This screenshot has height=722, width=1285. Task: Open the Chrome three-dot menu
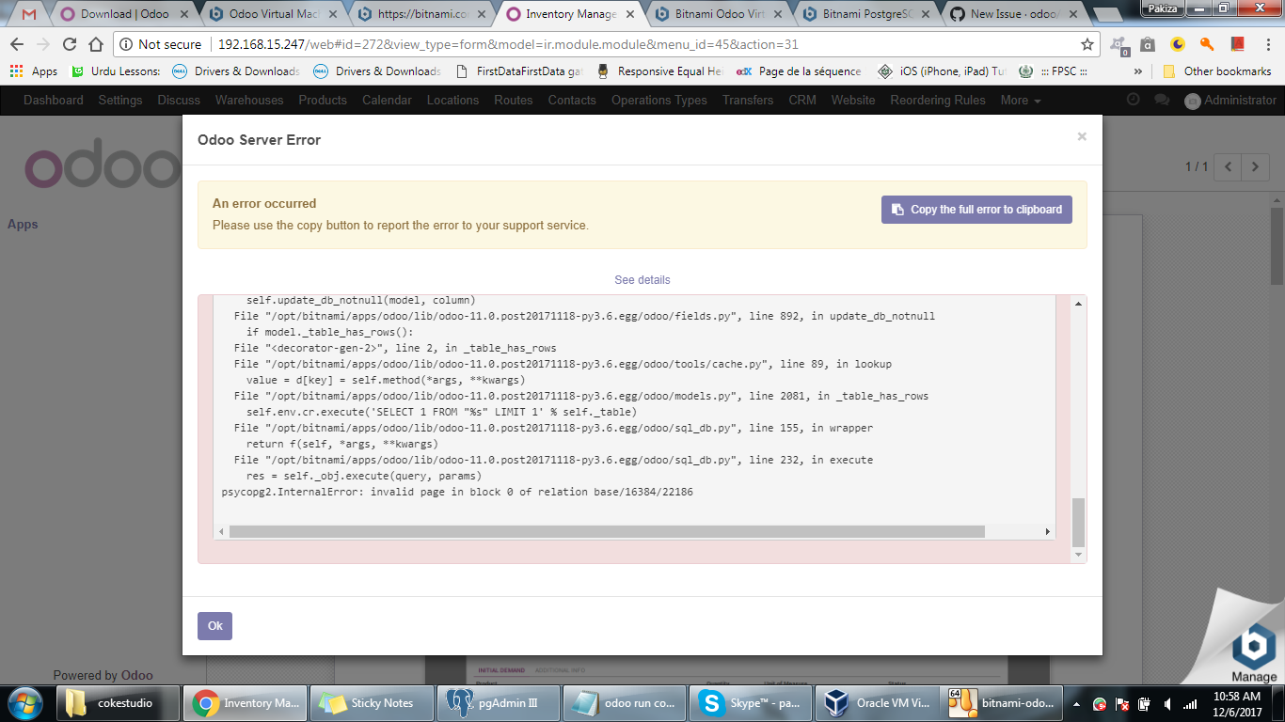tap(1266, 44)
